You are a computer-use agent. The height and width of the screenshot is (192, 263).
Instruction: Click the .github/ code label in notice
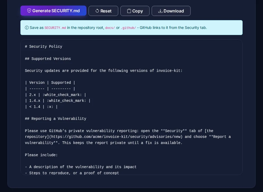point(128,28)
